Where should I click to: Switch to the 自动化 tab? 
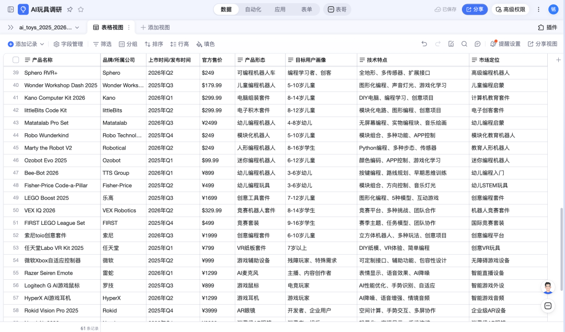coord(253,9)
